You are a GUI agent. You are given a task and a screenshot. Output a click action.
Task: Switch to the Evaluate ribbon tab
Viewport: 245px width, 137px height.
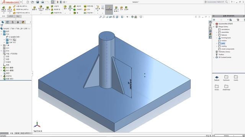[18, 16]
